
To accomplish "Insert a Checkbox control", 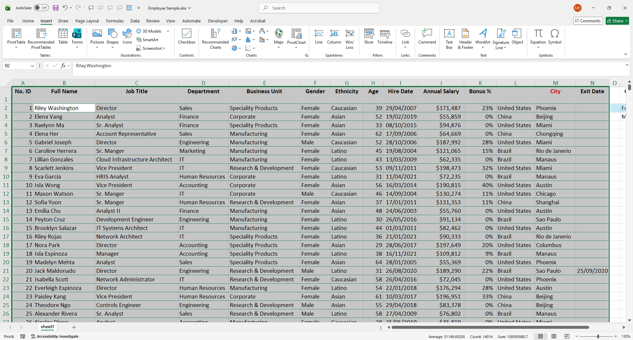I will 187,36.
